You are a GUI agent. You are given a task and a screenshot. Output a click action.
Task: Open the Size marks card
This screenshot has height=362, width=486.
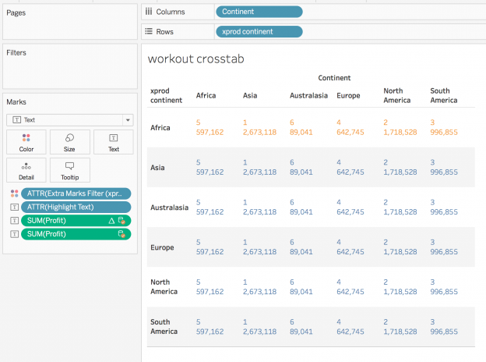(70, 142)
